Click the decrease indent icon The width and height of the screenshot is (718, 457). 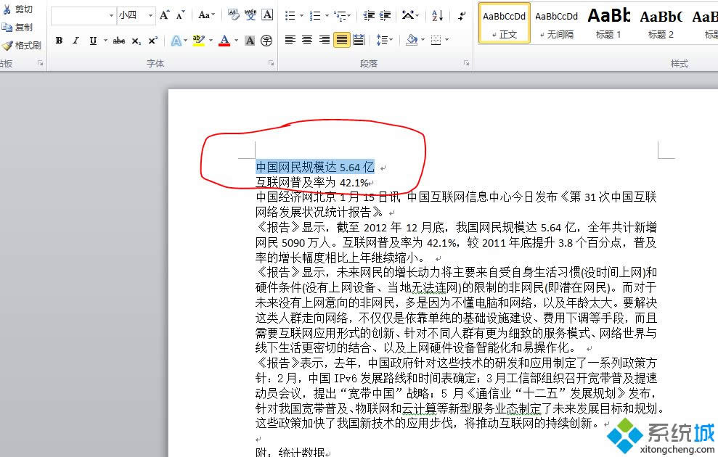click(x=369, y=15)
